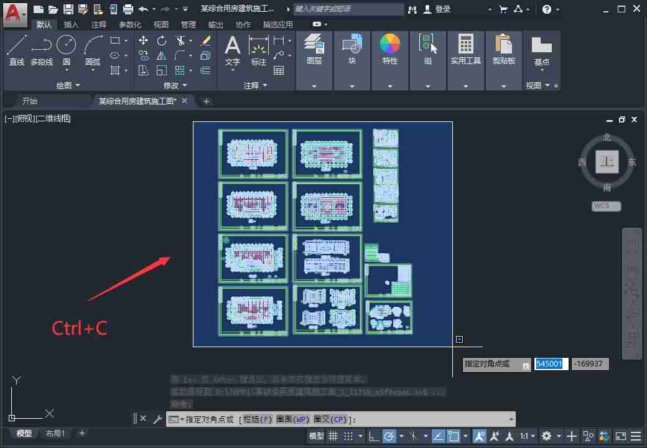Expand the Draw (绘图) panel
The height and width of the screenshot is (448, 647).
(x=68, y=85)
